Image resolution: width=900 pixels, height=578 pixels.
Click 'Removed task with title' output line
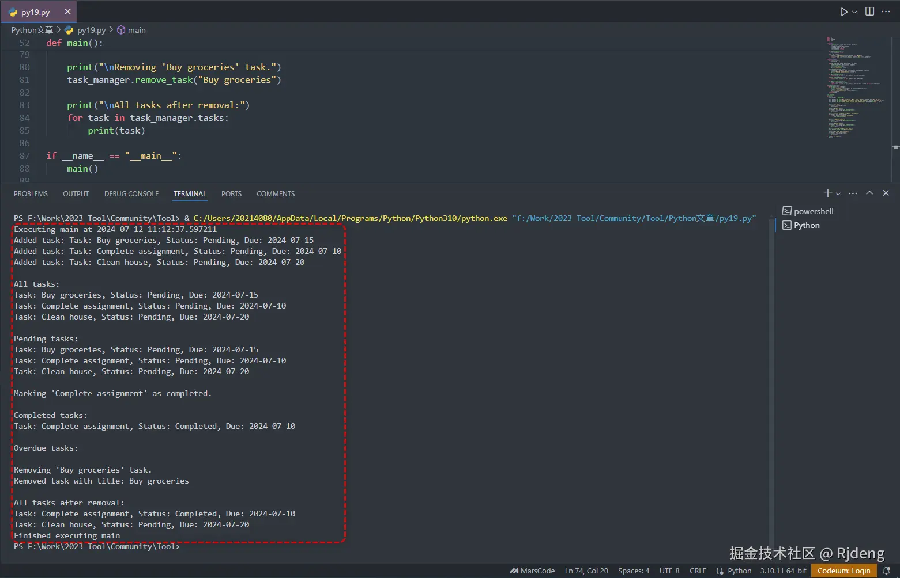pyautogui.click(x=101, y=481)
